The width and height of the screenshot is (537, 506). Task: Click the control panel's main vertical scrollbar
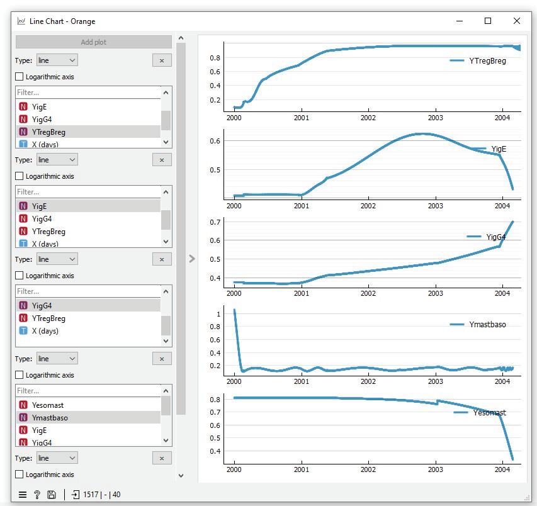[x=181, y=228]
